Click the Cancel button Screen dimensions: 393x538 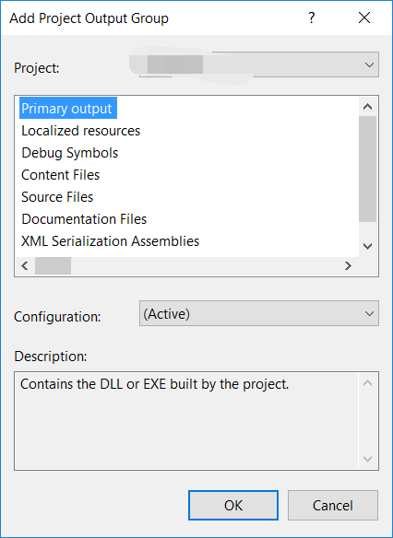point(333,506)
